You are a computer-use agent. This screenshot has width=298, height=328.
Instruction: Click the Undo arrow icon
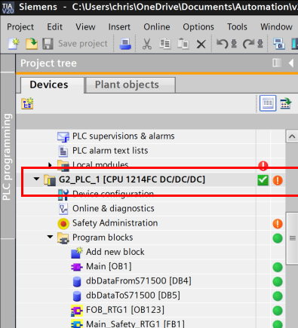click(x=222, y=44)
